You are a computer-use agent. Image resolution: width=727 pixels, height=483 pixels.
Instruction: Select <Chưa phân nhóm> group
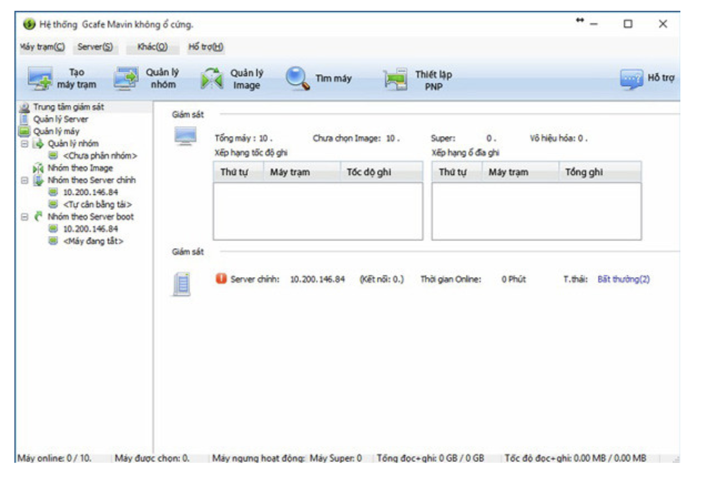[100, 156]
